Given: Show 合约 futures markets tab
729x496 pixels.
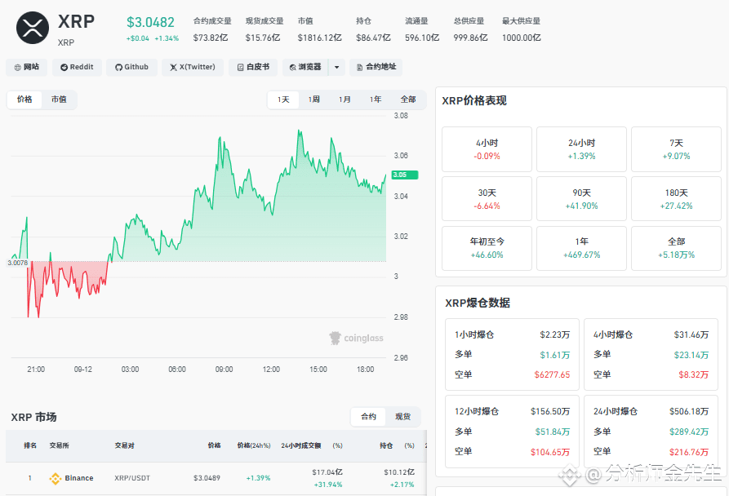Looking at the screenshot, I should point(368,417).
